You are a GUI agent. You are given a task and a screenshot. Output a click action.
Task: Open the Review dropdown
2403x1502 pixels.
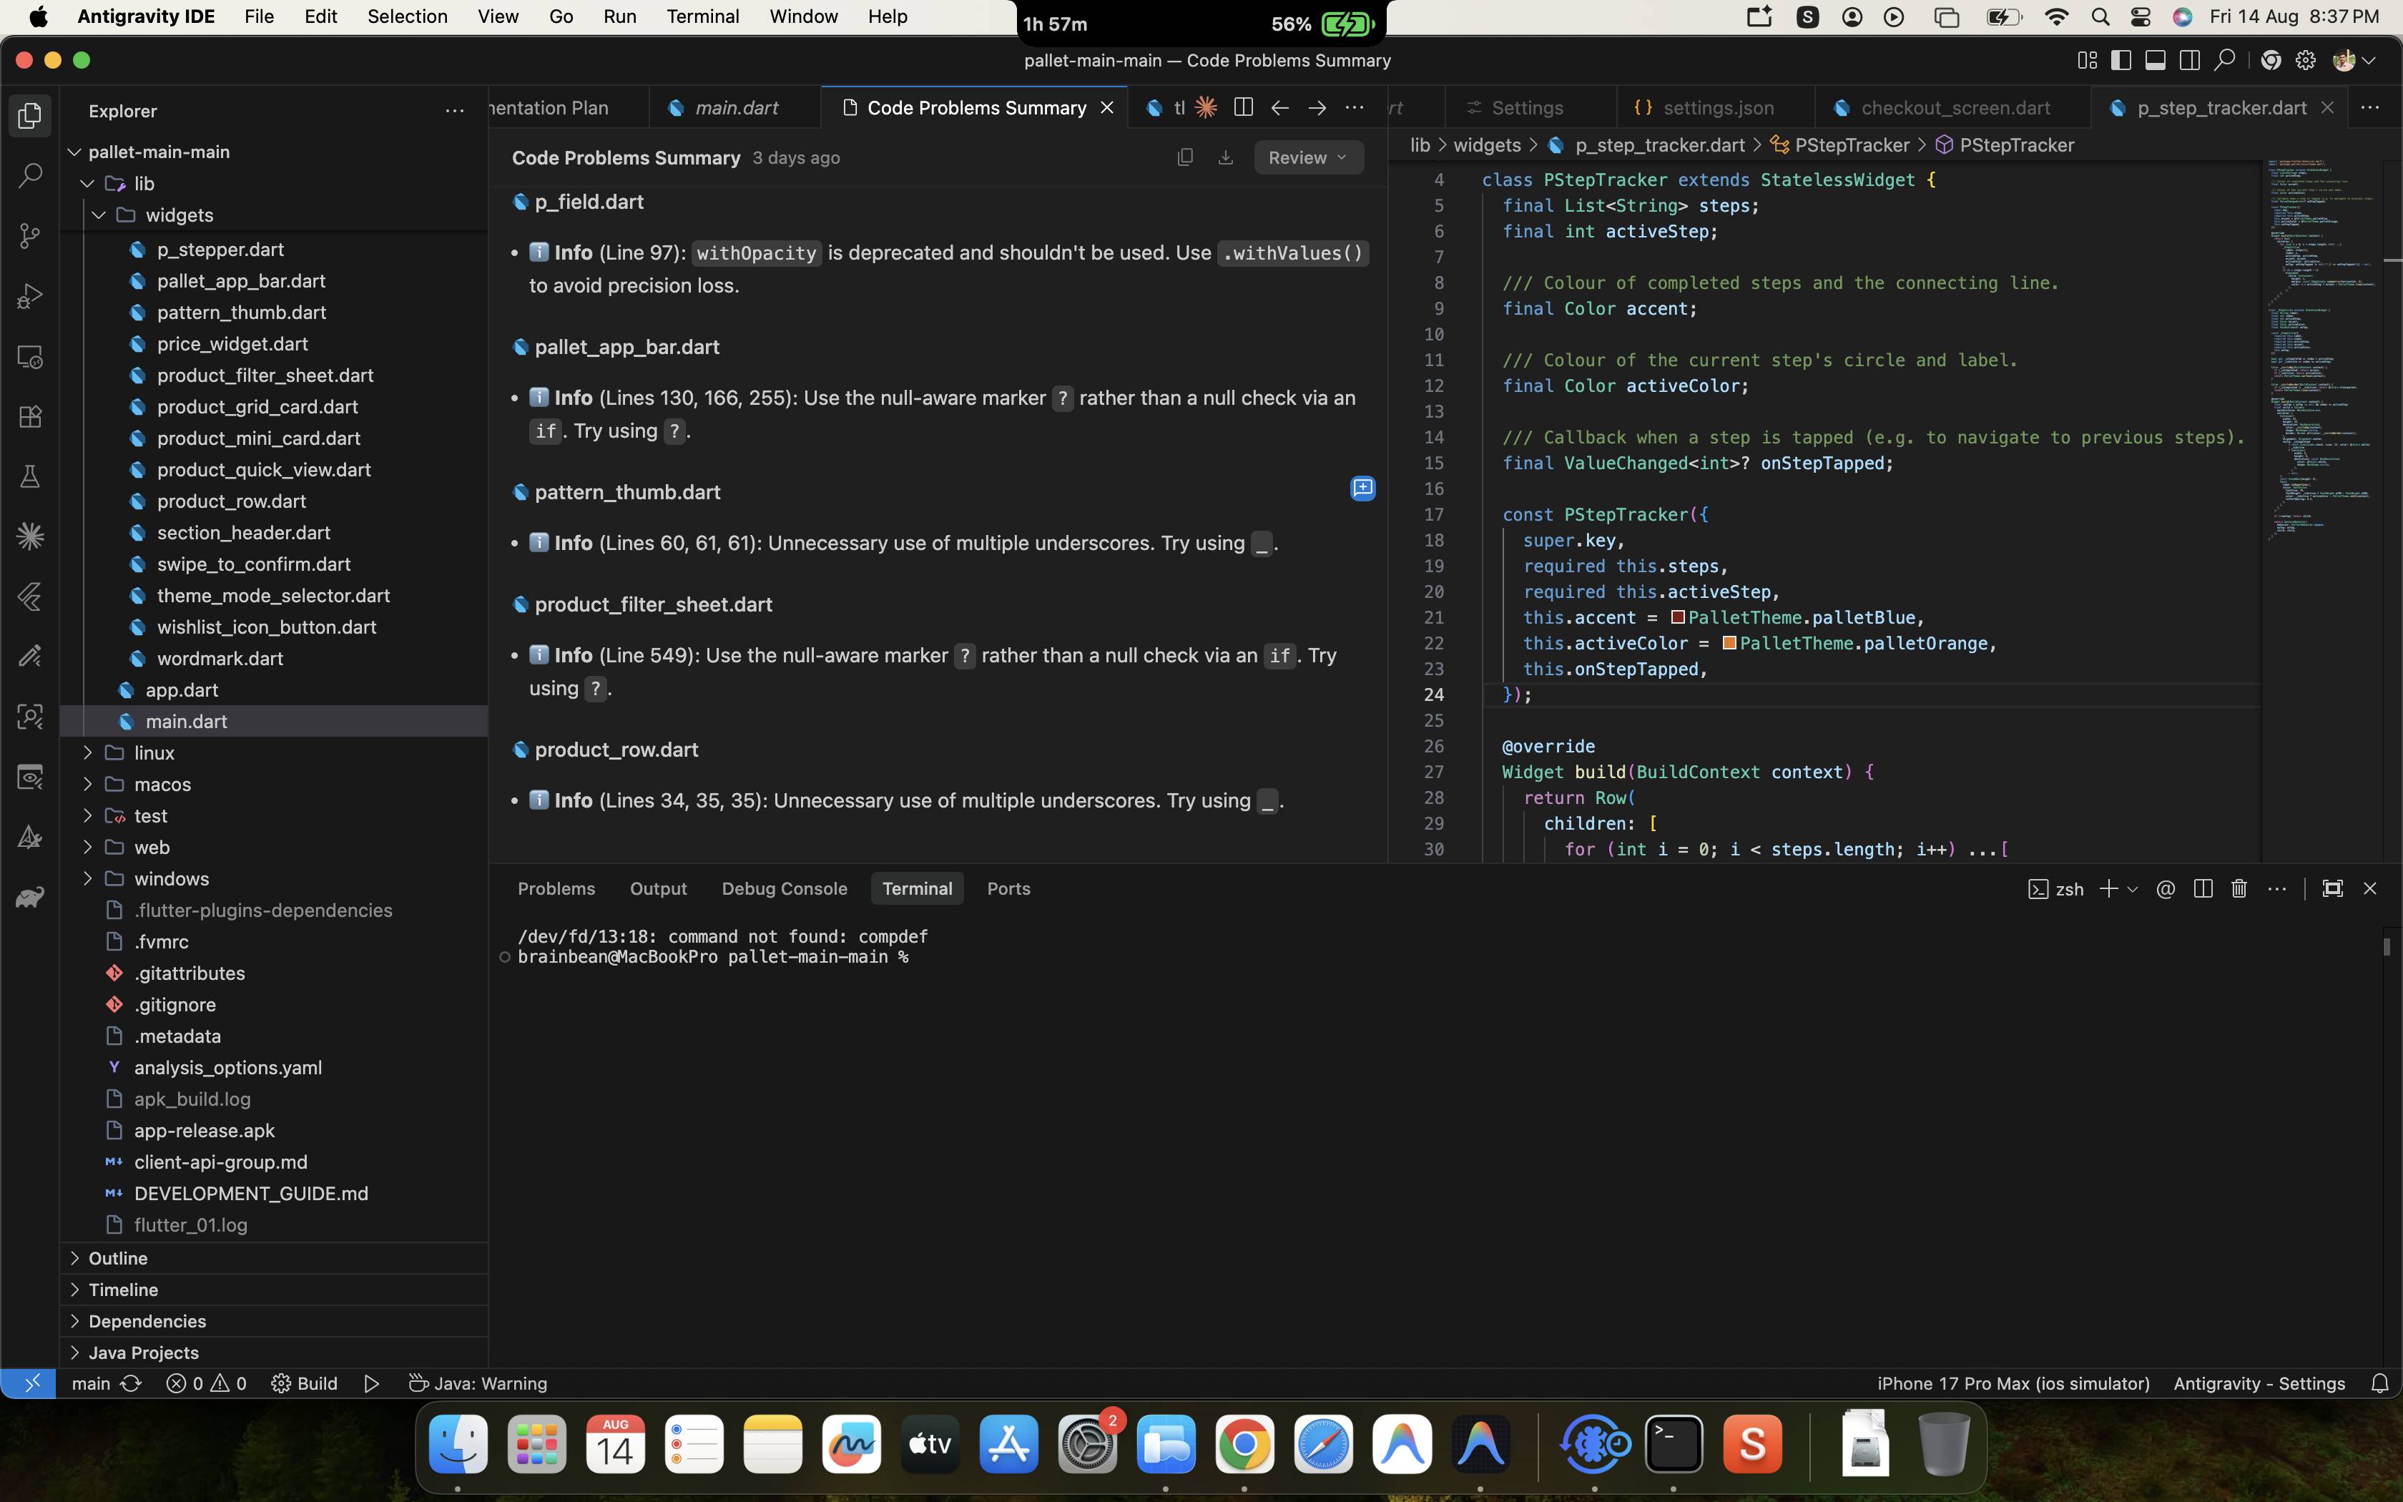(x=1308, y=157)
